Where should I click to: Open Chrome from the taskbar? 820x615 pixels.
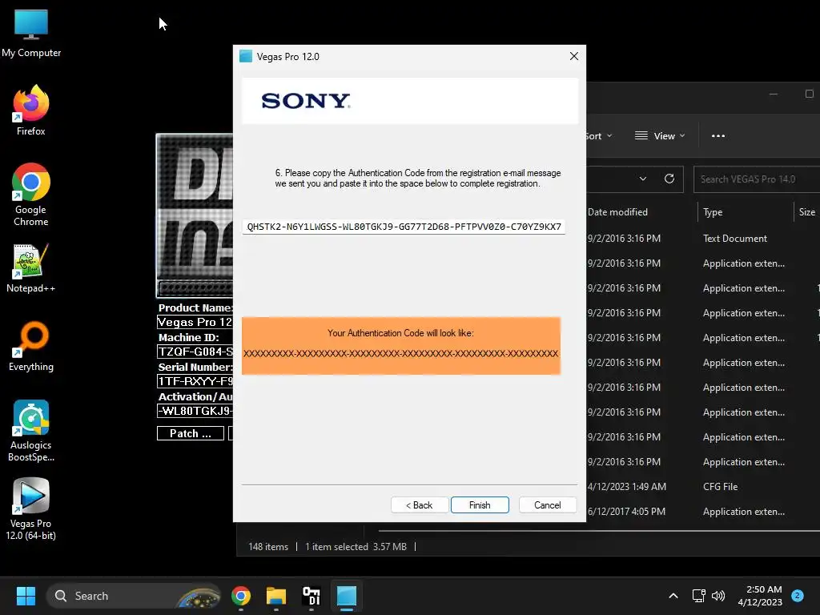pos(241,596)
